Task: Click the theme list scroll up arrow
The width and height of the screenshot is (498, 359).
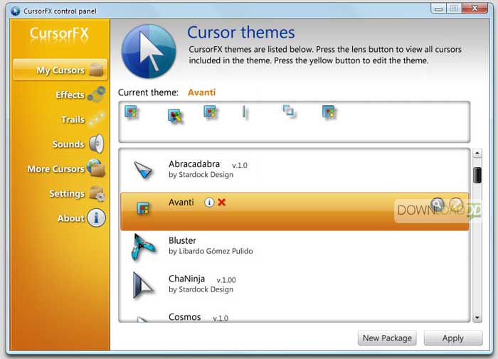Action: click(x=477, y=154)
